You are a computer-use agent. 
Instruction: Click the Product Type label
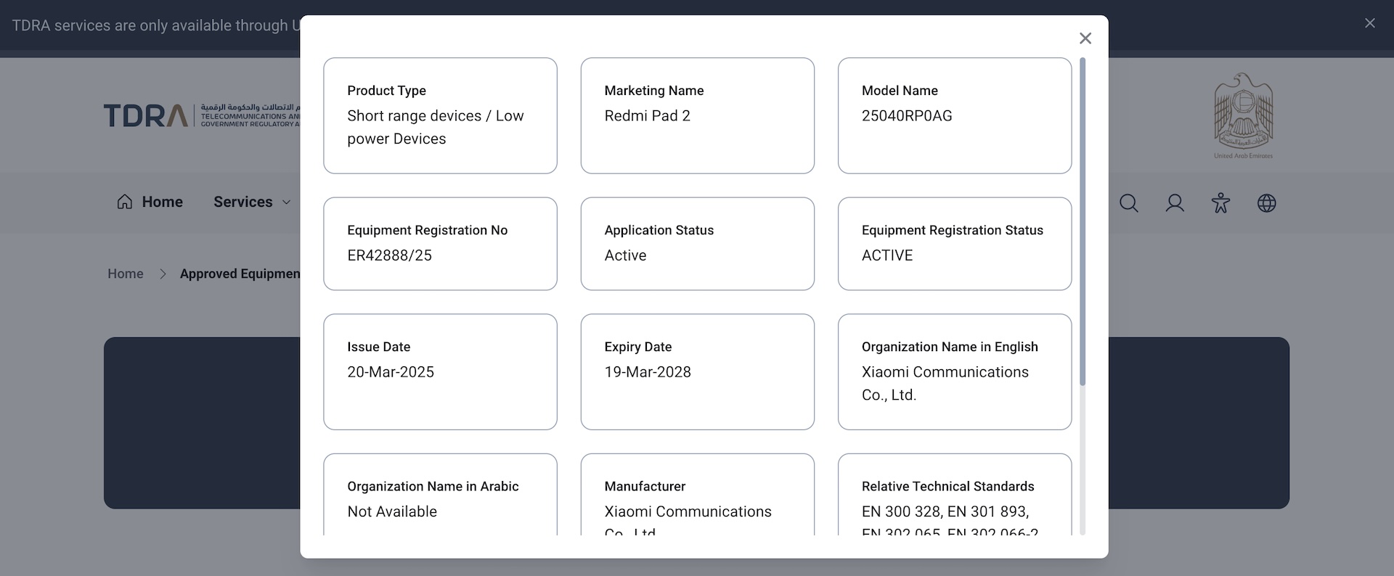(x=386, y=91)
